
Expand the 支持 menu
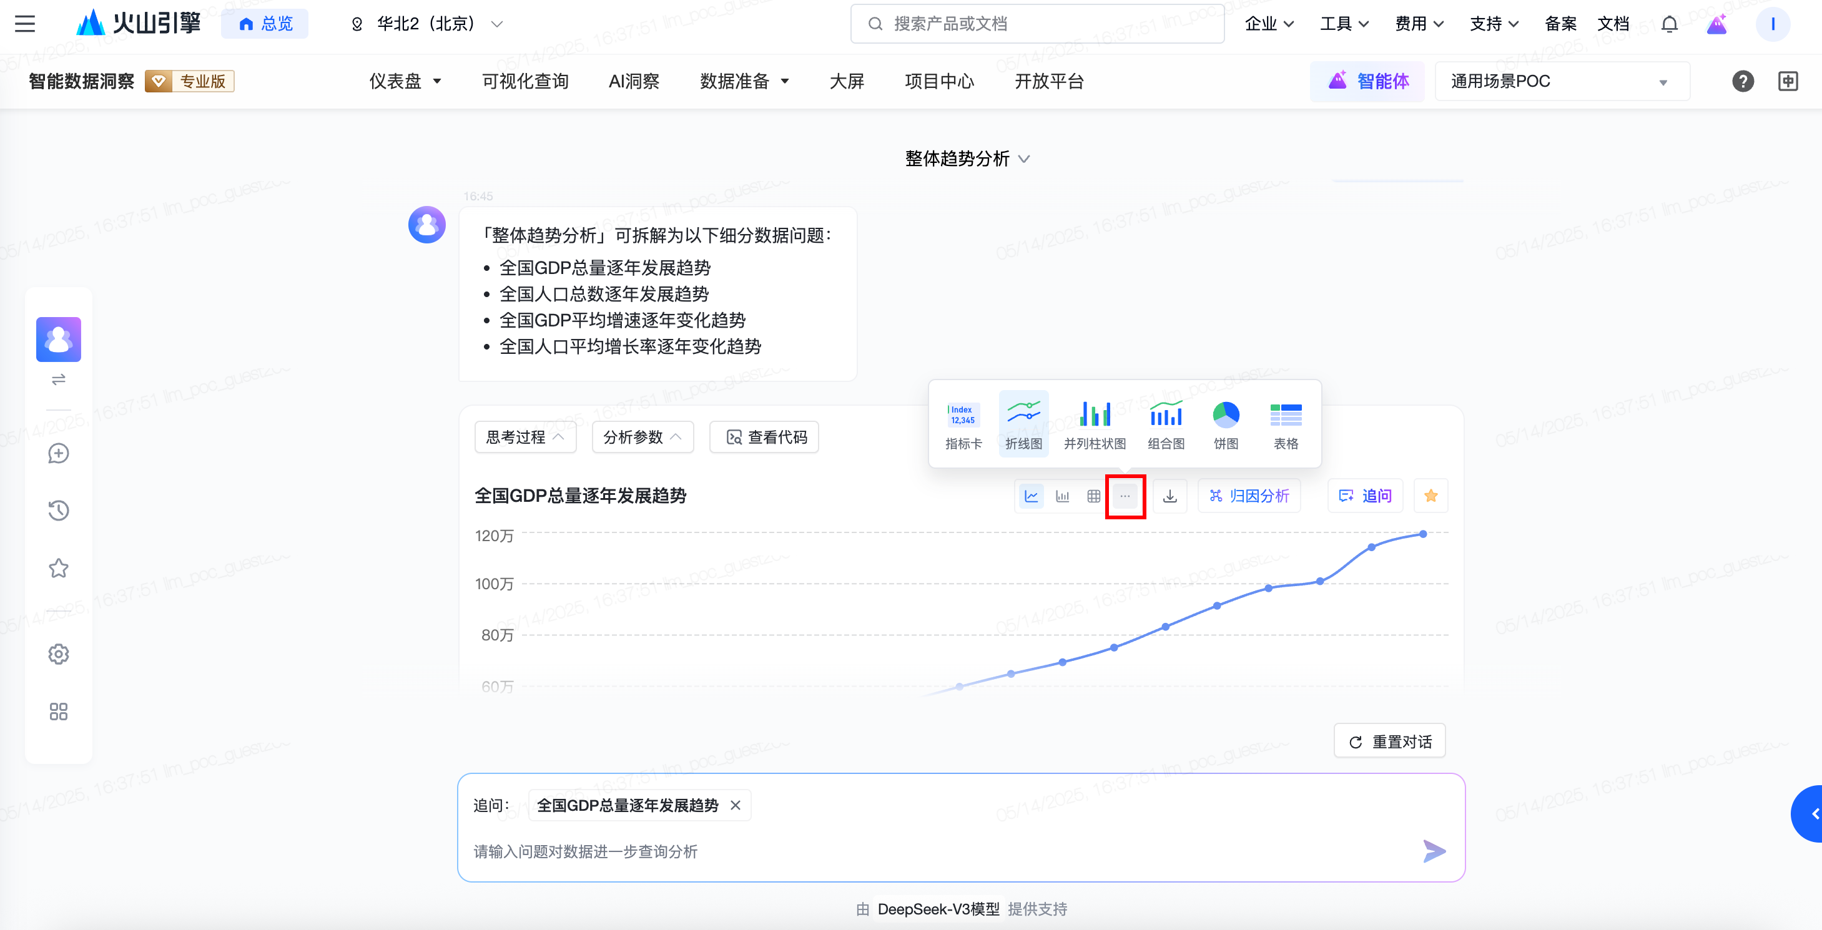click(x=1494, y=24)
